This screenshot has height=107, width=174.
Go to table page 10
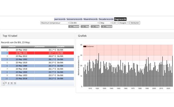[11, 83]
